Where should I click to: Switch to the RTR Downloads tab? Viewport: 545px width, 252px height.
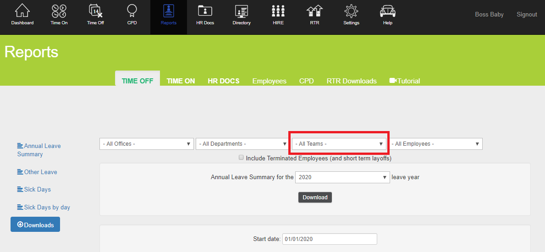click(x=352, y=81)
